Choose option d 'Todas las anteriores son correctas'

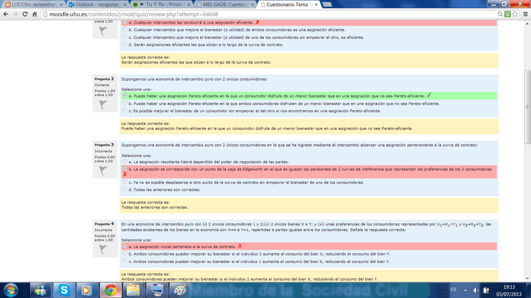point(124,189)
